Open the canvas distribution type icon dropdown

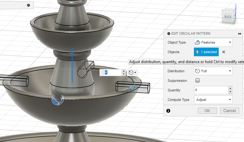(132, 73)
